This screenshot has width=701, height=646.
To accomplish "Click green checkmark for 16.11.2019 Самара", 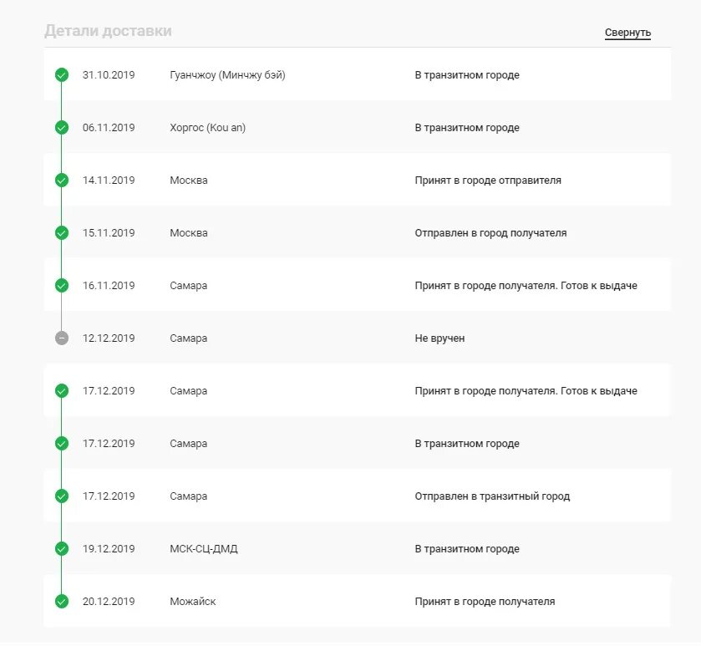I will pos(62,286).
